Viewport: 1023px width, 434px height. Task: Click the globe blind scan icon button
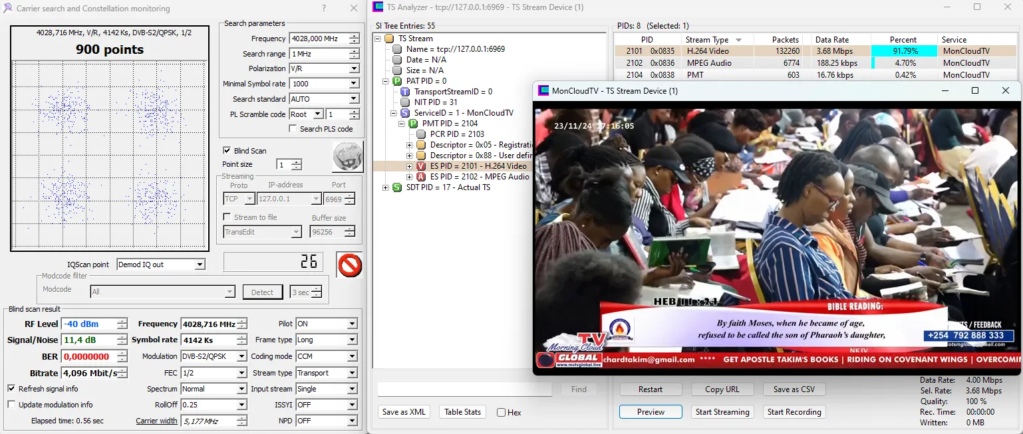pyautogui.click(x=347, y=157)
